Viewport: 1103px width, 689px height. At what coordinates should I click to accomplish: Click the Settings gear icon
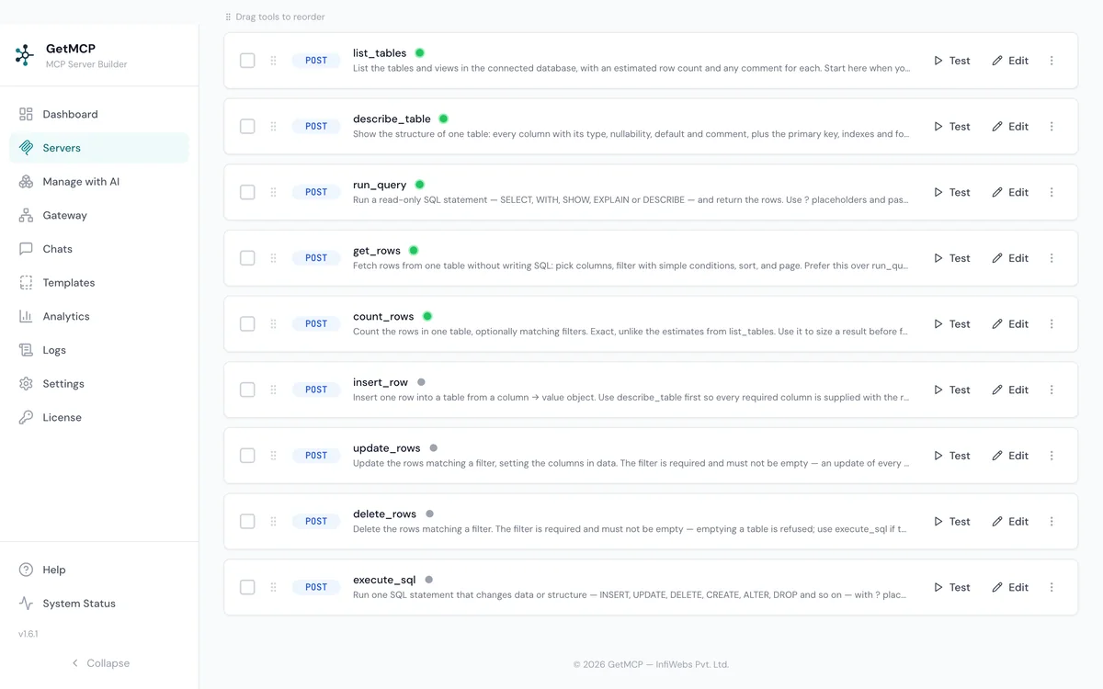tap(26, 384)
